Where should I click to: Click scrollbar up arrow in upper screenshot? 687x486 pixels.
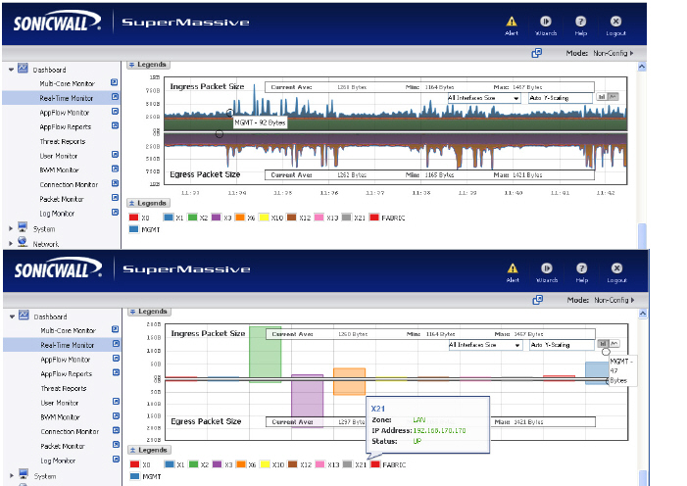click(642, 67)
